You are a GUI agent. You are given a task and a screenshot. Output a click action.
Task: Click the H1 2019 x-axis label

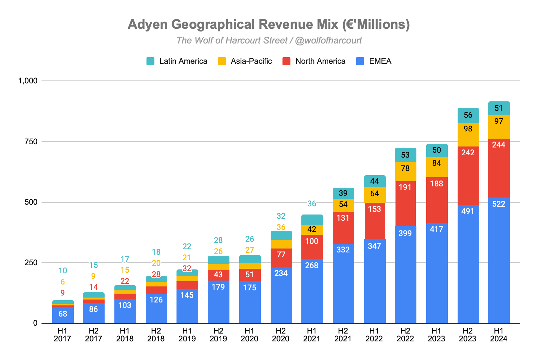click(187, 335)
